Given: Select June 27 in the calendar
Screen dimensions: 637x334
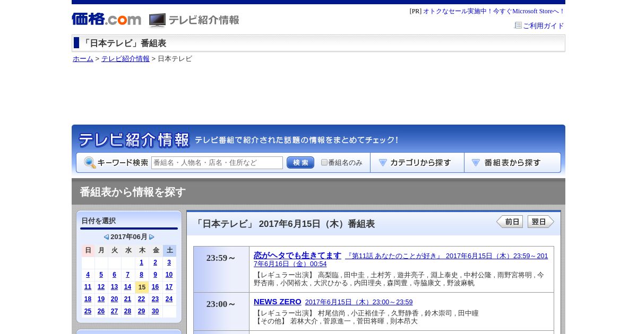Looking at the screenshot, I should [x=114, y=311].
